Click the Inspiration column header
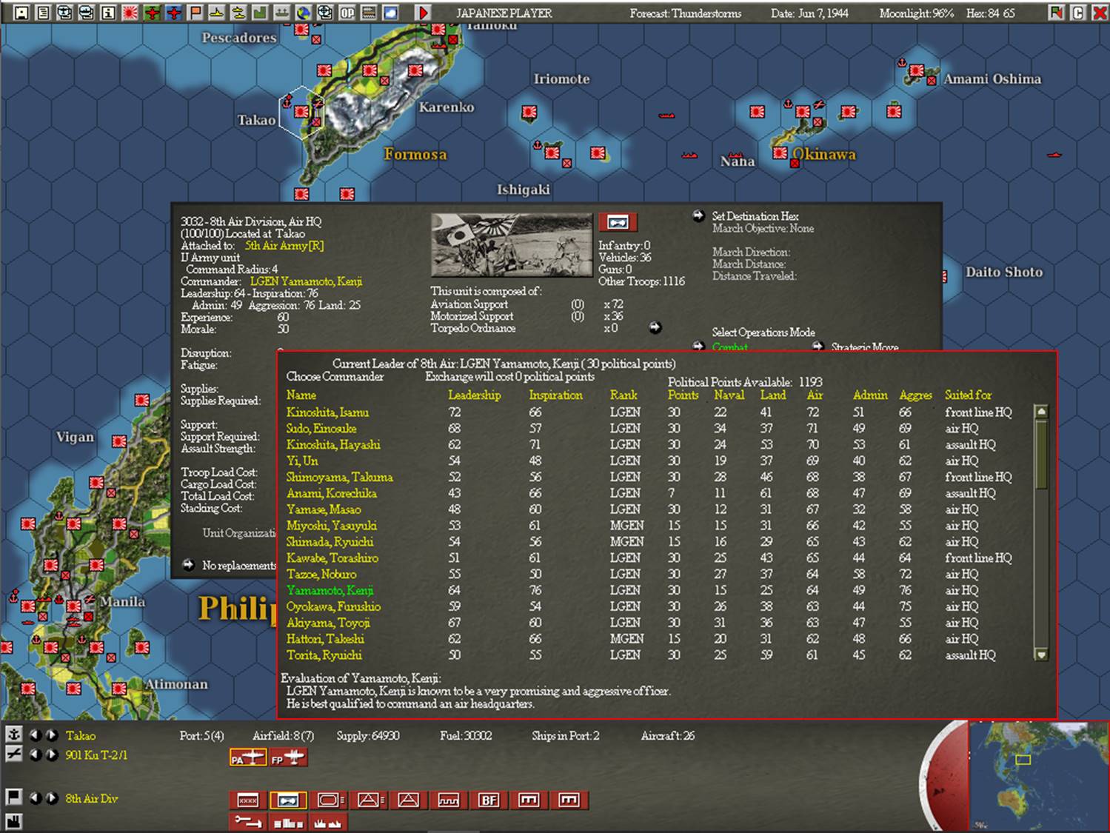The width and height of the screenshot is (1110, 833). (x=556, y=395)
